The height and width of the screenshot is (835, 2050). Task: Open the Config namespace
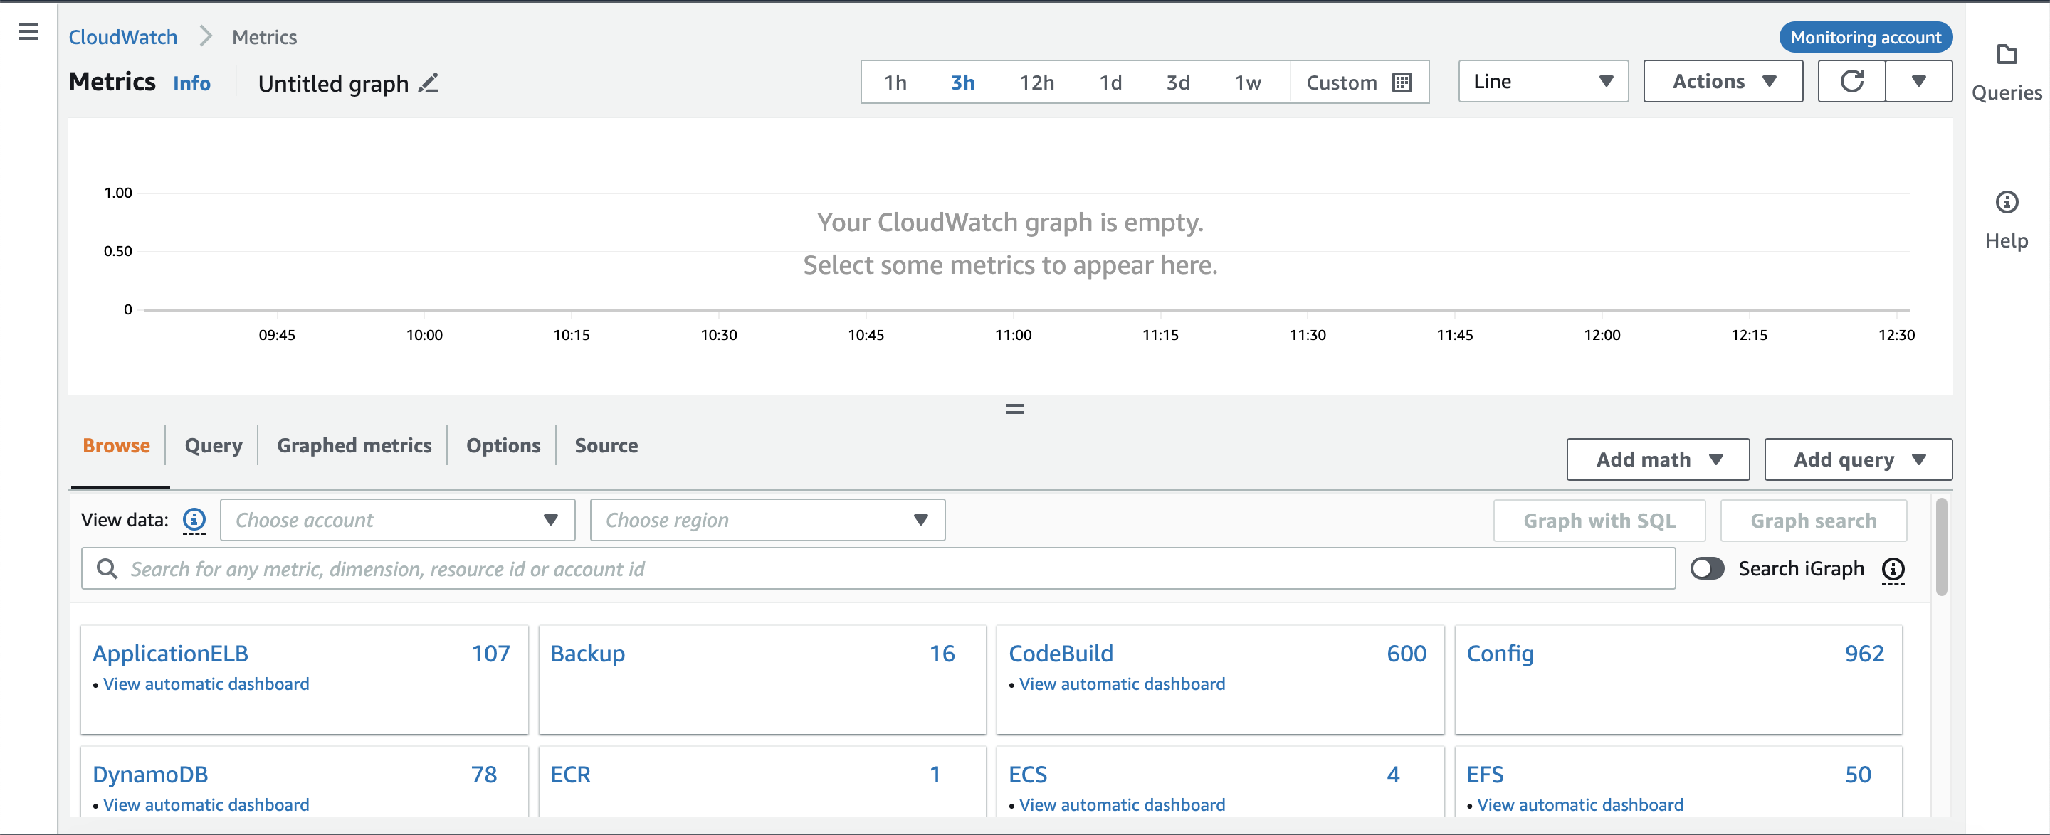[x=1500, y=654]
